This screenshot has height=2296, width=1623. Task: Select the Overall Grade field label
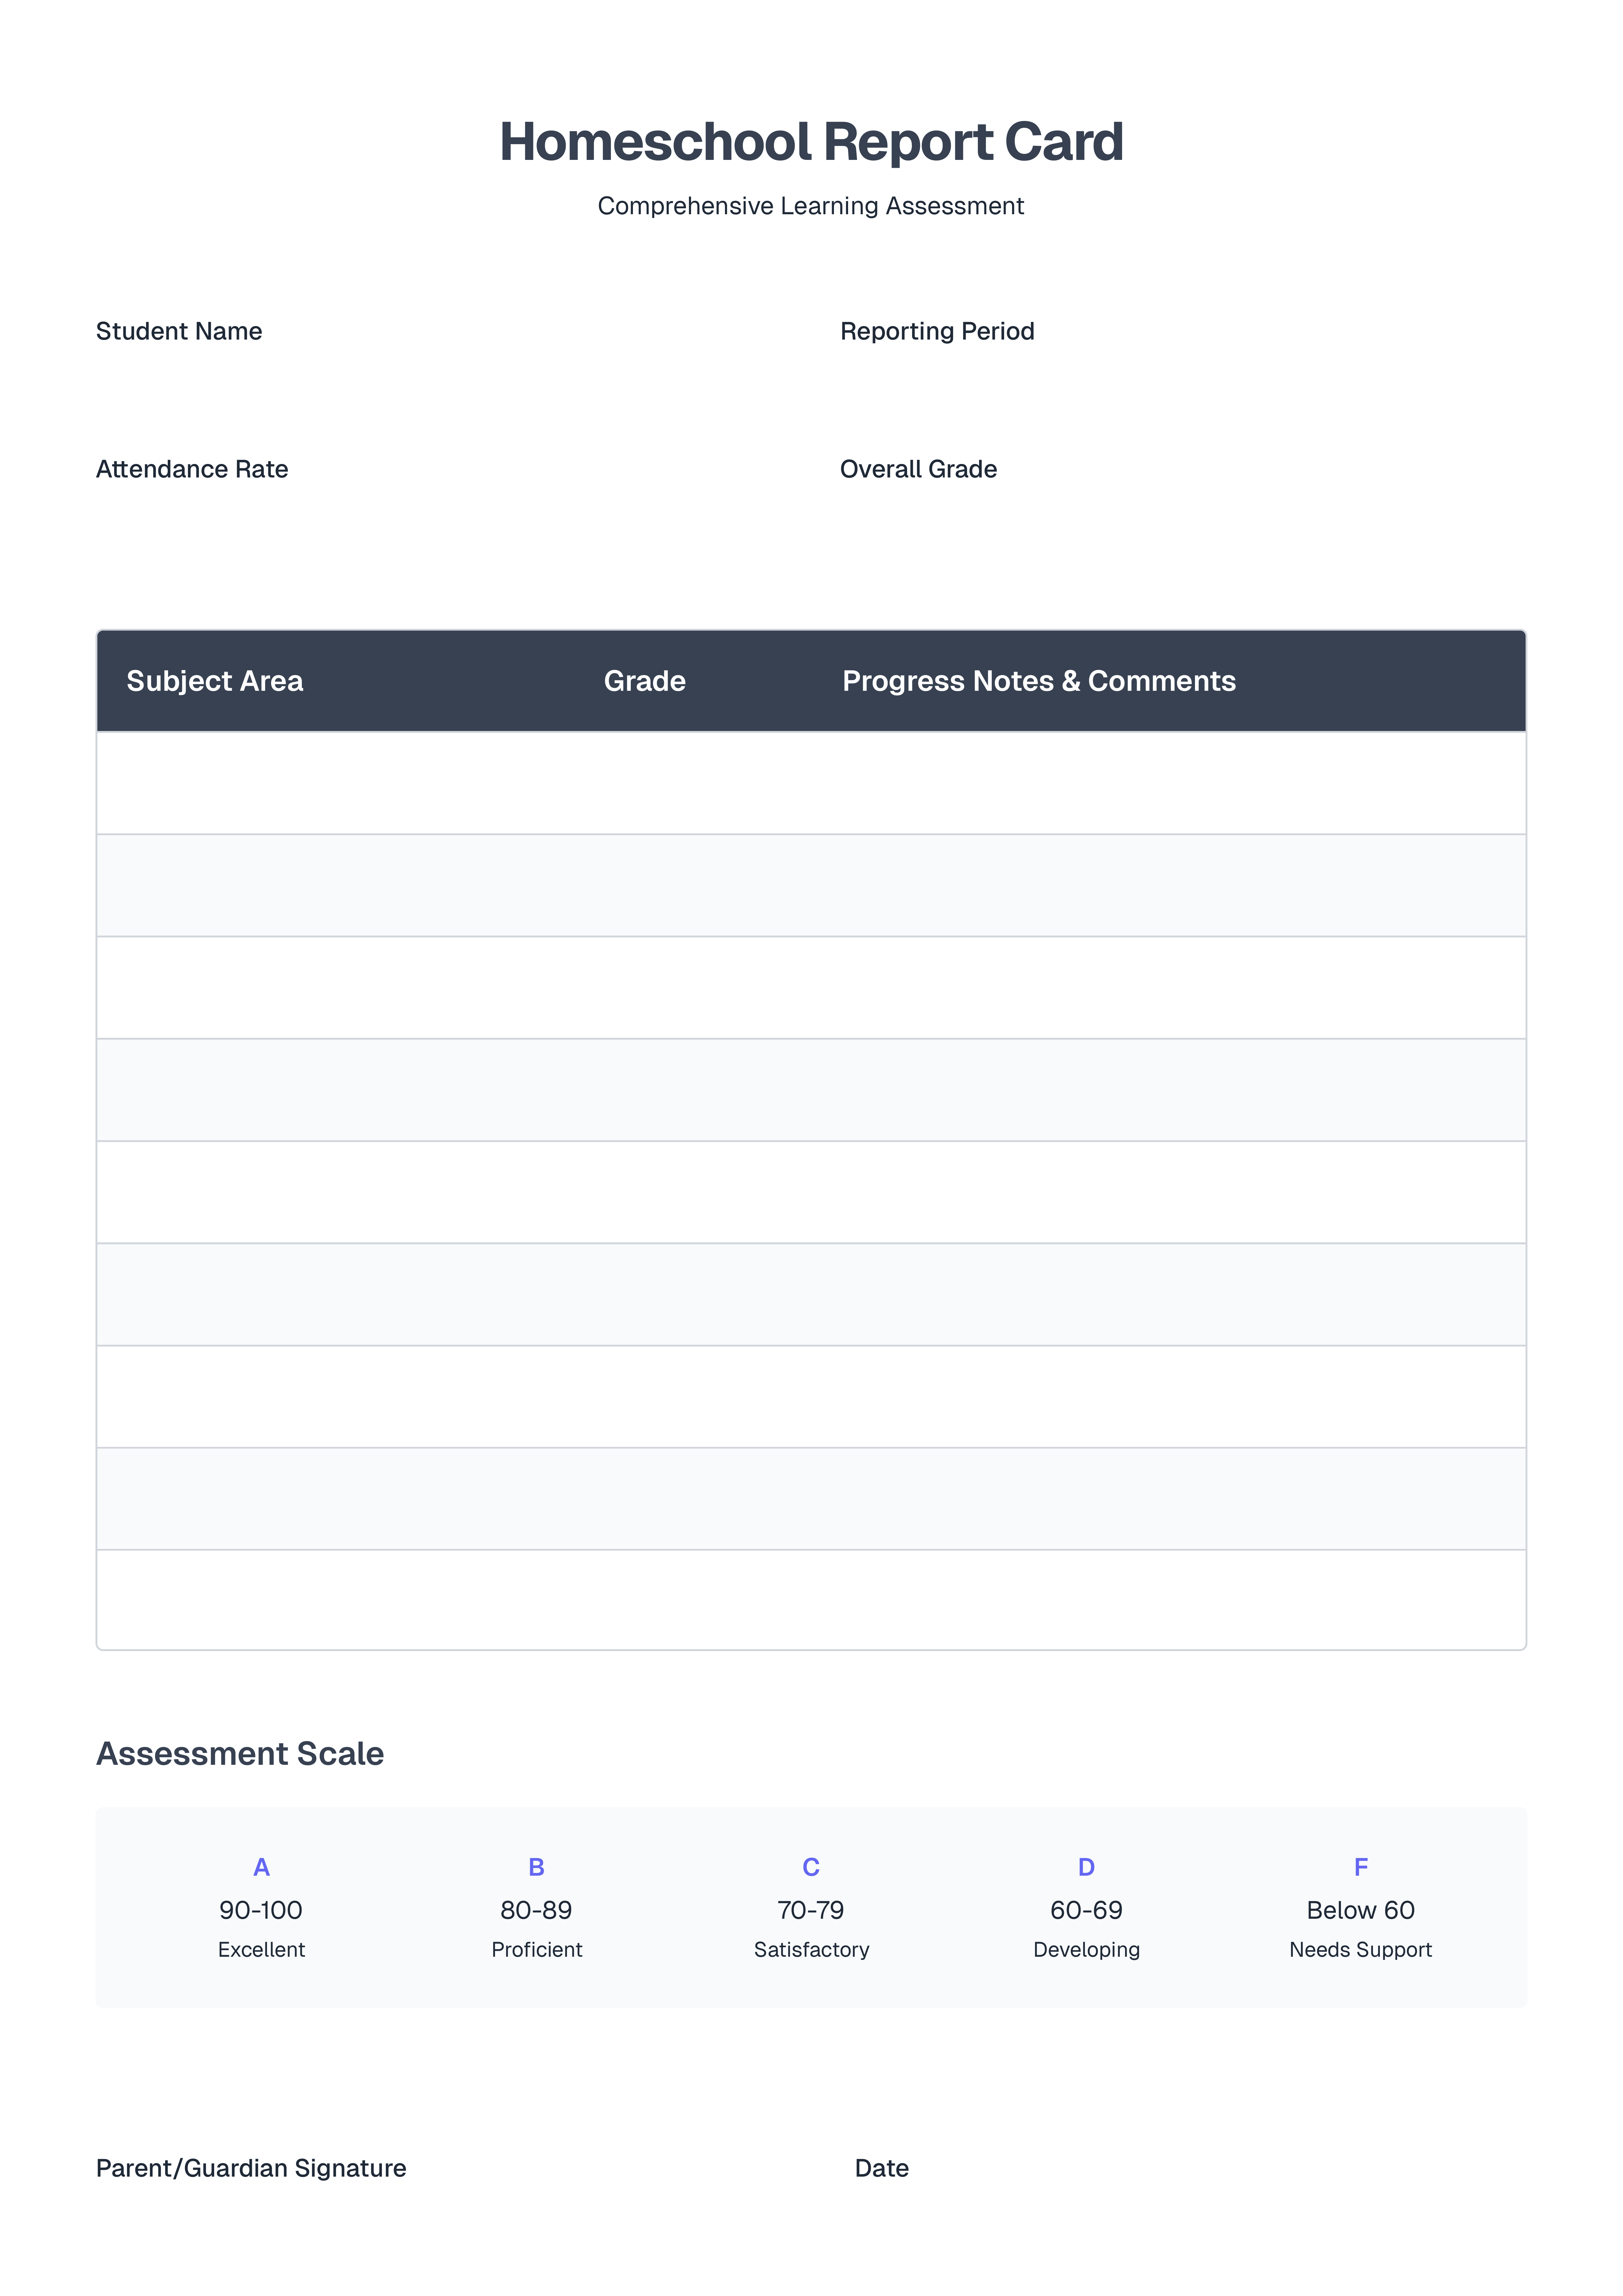(x=918, y=469)
